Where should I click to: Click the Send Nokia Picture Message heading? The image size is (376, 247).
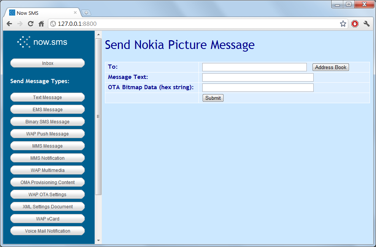tap(179, 45)
